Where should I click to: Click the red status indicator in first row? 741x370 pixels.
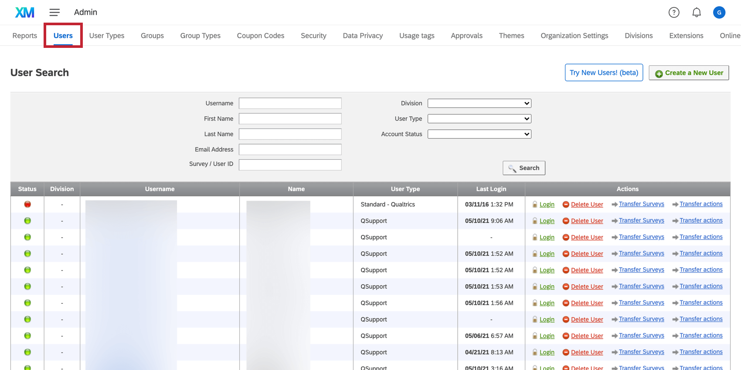[x=27, y=204]
